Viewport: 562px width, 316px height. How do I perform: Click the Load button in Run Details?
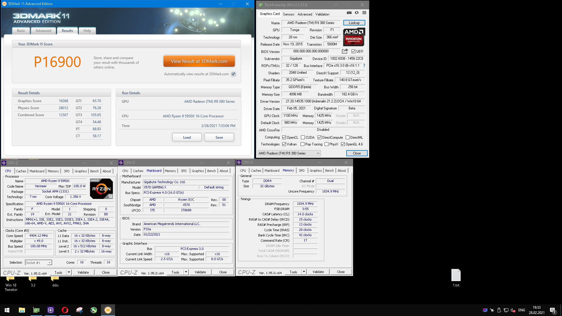187,137
